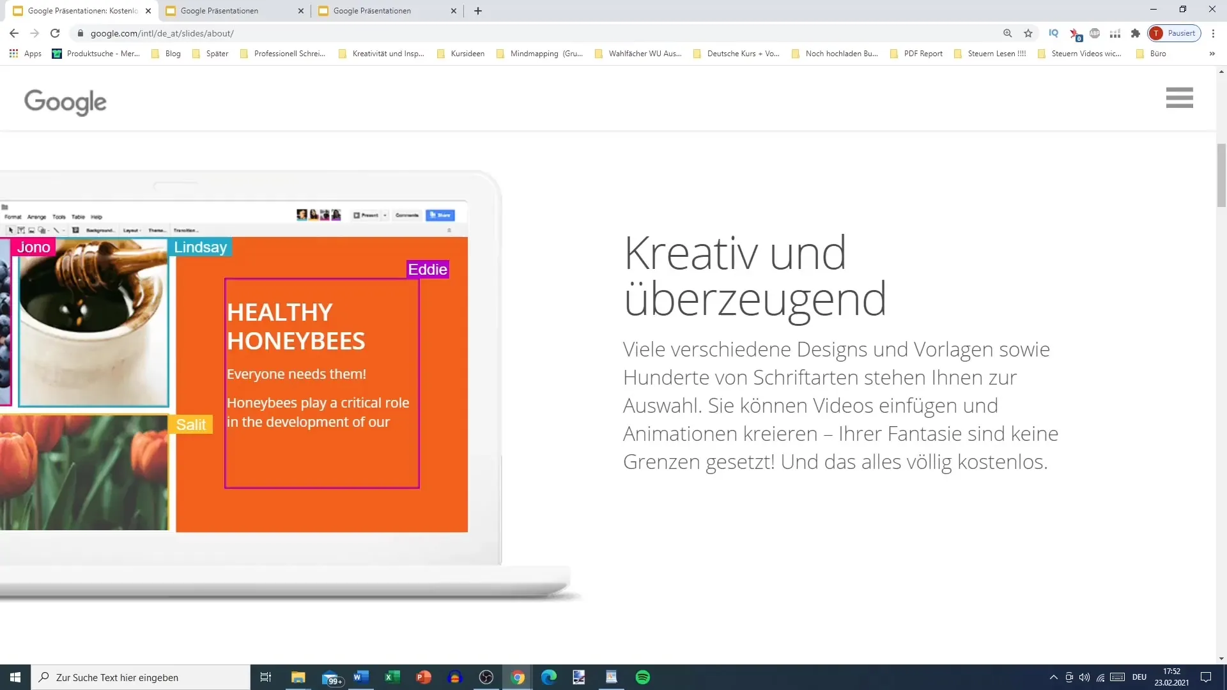The width and height of the screenshot is (1227, 690).
Task: Open the IQ extension
Action: click(1053, 33)
